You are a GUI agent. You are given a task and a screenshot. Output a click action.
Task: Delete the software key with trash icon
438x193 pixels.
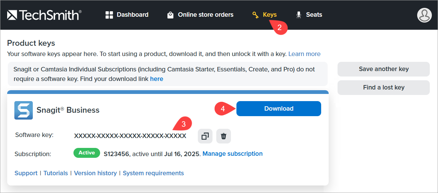click(223, 136)
